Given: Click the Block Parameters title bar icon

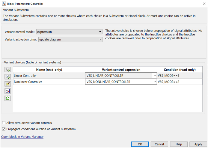Looking at the screenshot, I should click(4, 4).
